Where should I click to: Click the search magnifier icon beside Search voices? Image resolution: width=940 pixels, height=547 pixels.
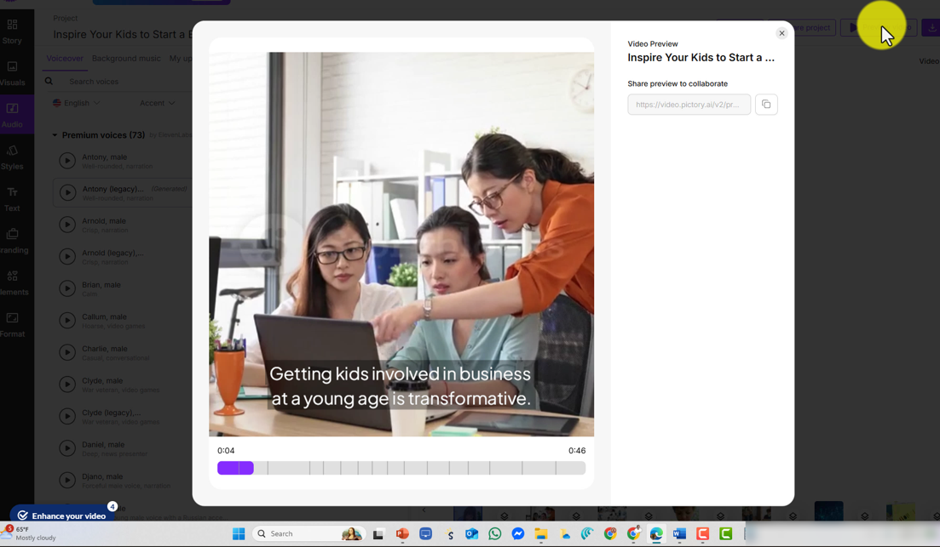tap(49, 82)
